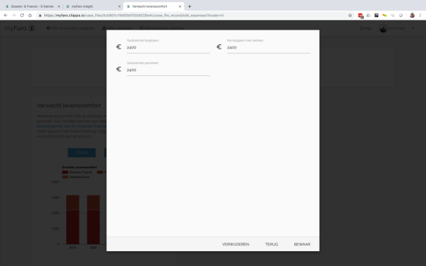Save with the BEWAAR button
This screenshot has height=266, width=426.
click(302, 244)
